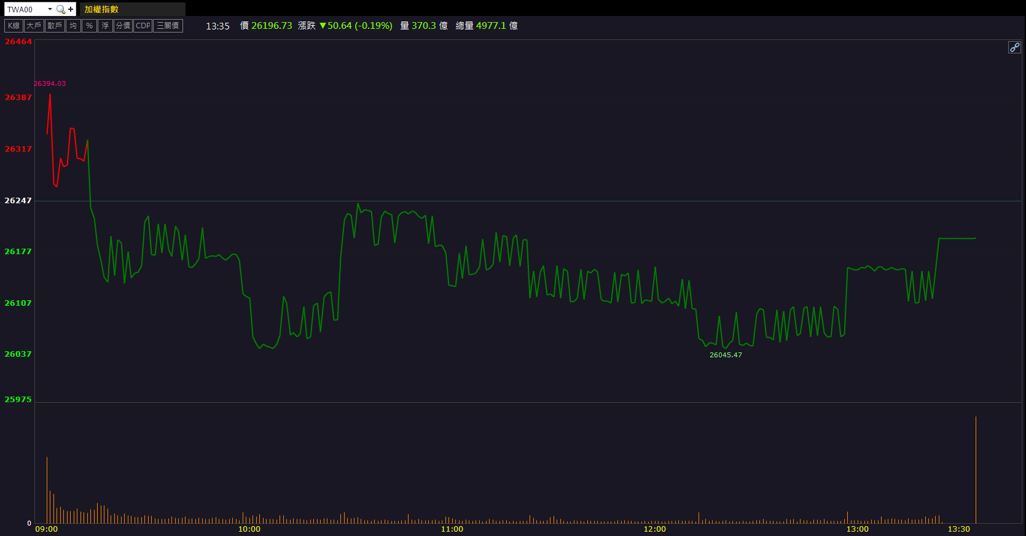1026x536 pixels.
Task: Click the 13:00 time axis marker
Action: coord(857,529)
